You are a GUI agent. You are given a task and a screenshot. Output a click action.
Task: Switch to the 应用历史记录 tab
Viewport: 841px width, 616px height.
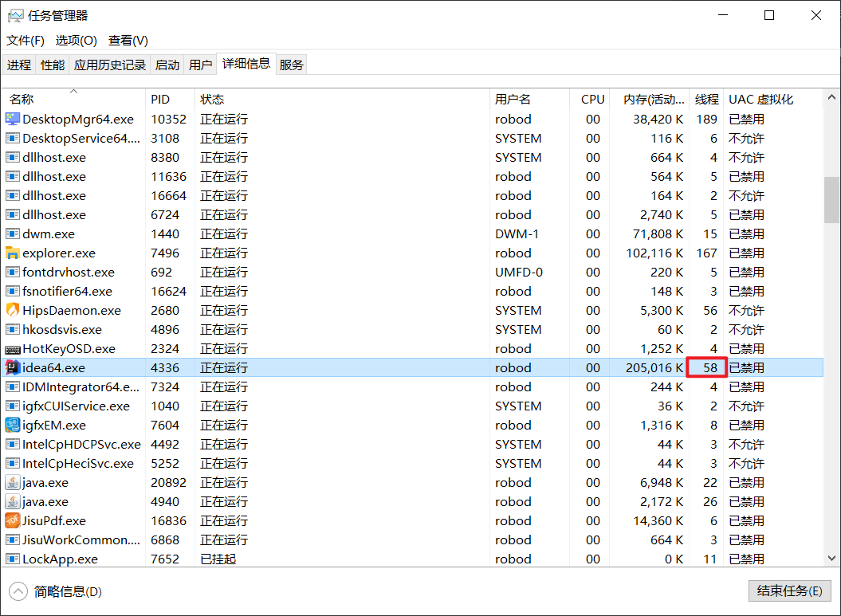point(110,65)
